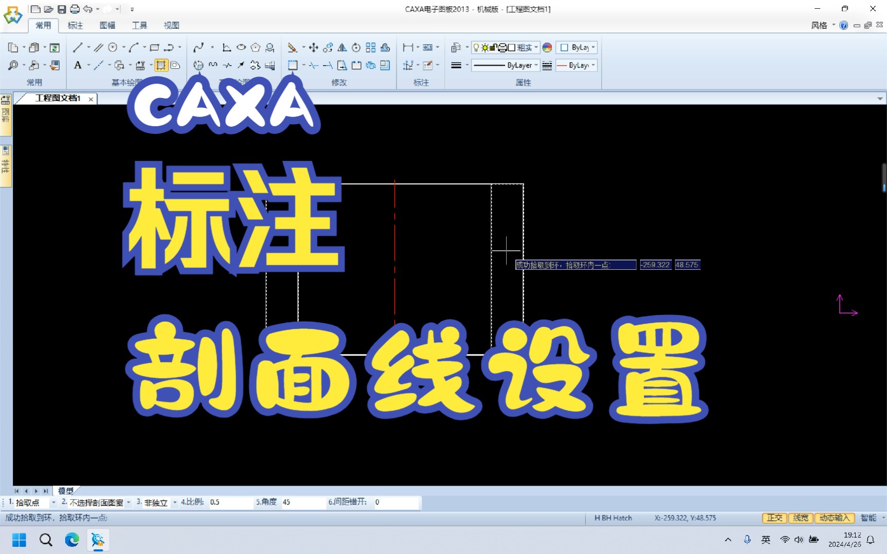Image resolution: width=887 pixels, height=554 pixels.
Task: Toggle layer bulb visibility in layer box
Action: point(476,48)
